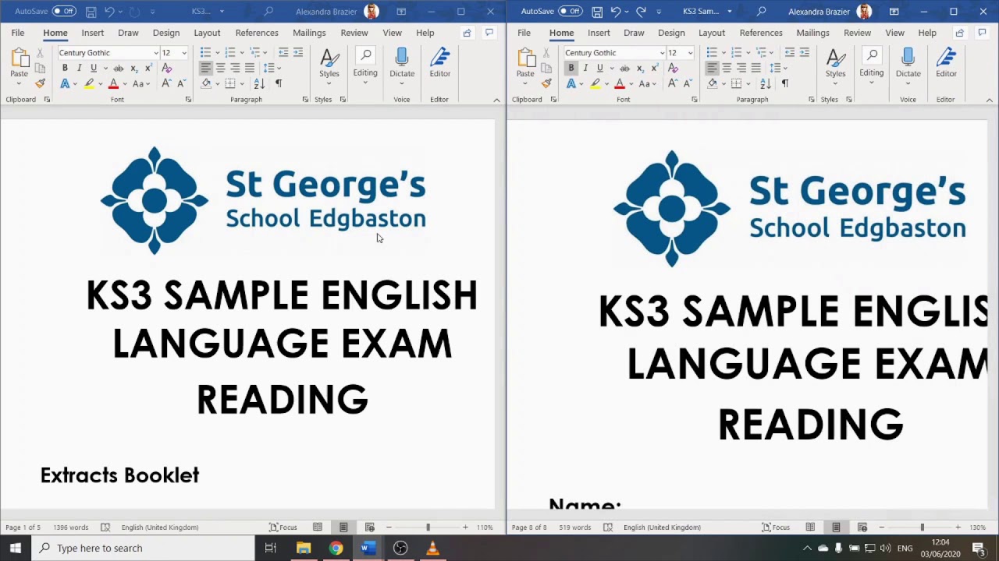The image size is (999, 561).
Task: Click Search magnifier in left window title bar
Action: coord(268,12)
